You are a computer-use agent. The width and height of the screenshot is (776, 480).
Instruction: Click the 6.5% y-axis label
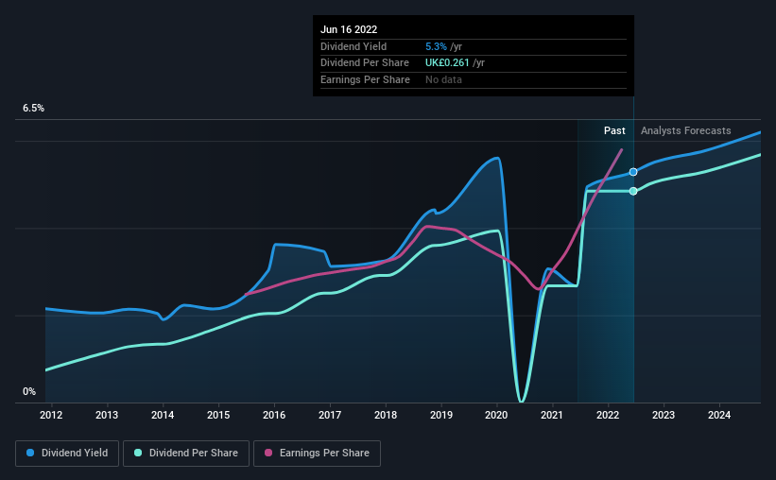(x=33, y=109)
